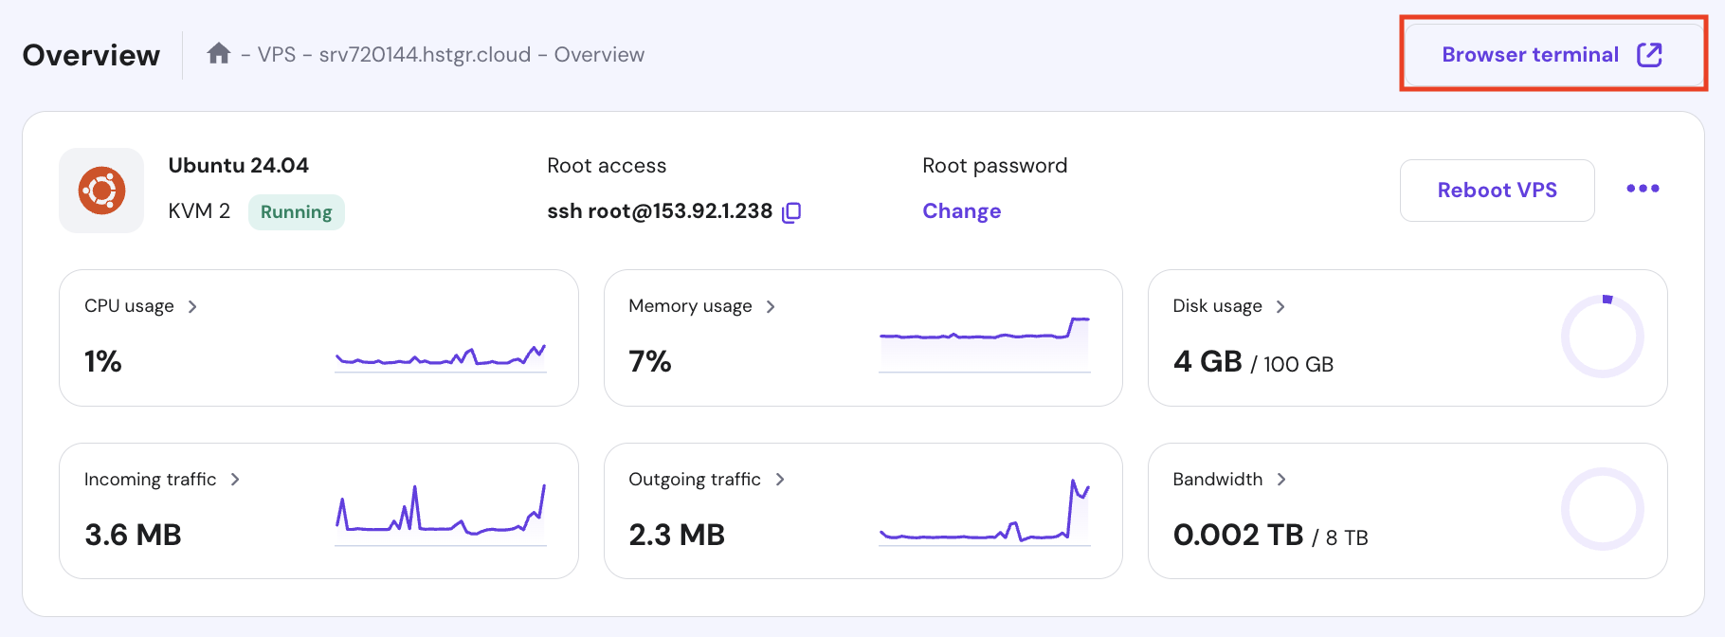
Task: Select VPS in the breadcrumb
Action: 277,55
